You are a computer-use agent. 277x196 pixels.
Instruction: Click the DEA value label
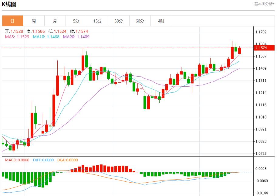pos(67,160)
